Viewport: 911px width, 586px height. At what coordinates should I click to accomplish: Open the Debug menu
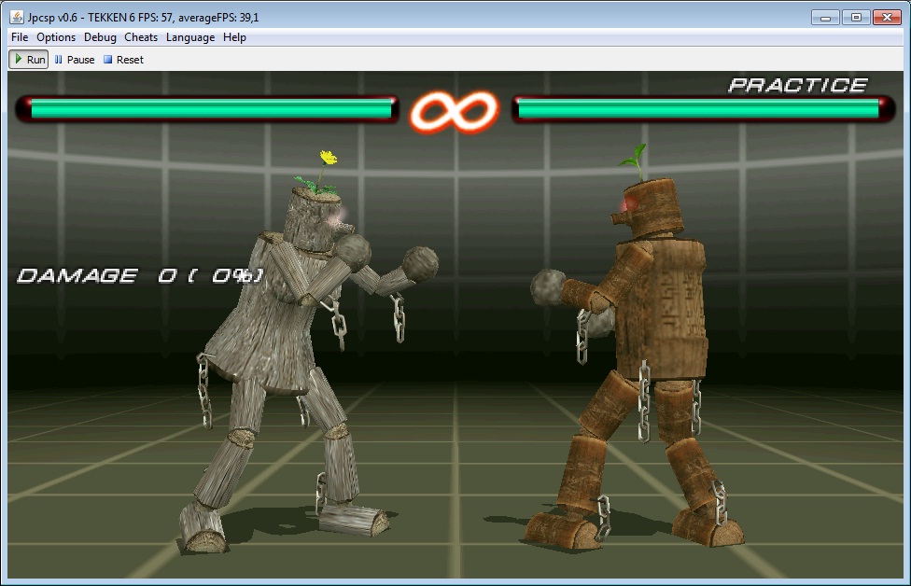click(x=100, y=37)
